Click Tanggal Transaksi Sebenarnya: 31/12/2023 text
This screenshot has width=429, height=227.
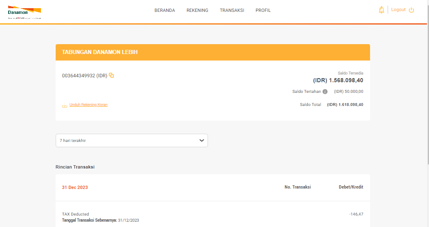click(100, 220)
